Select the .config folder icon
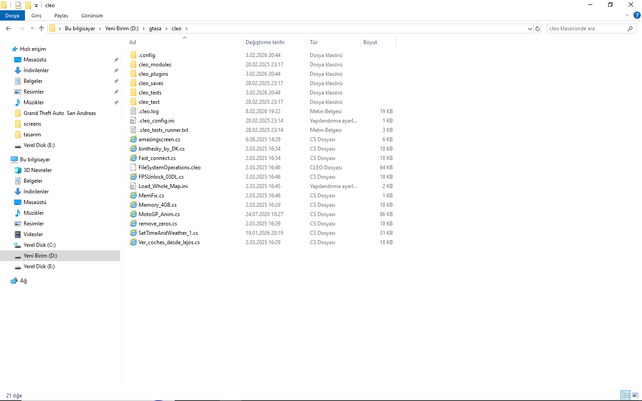The height and width of the screenshot is (401, 642). [133, 55]
